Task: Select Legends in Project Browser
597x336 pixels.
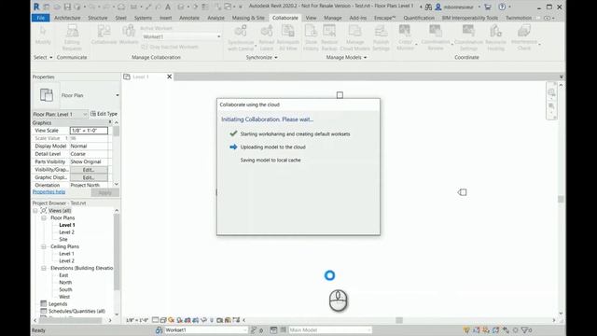Action: [58, 304]
